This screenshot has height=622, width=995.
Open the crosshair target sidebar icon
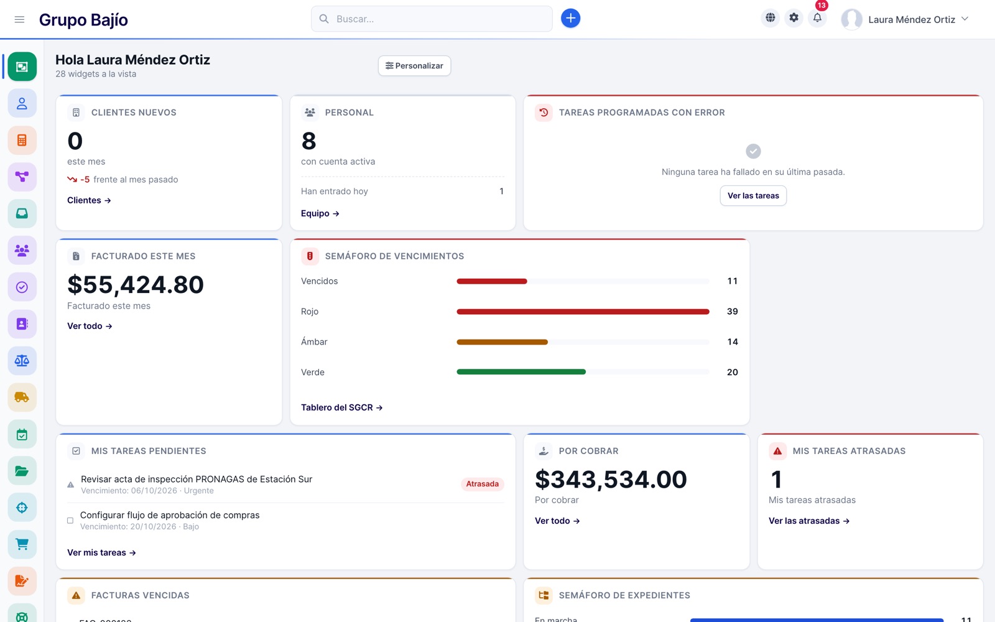pos(22,508)
